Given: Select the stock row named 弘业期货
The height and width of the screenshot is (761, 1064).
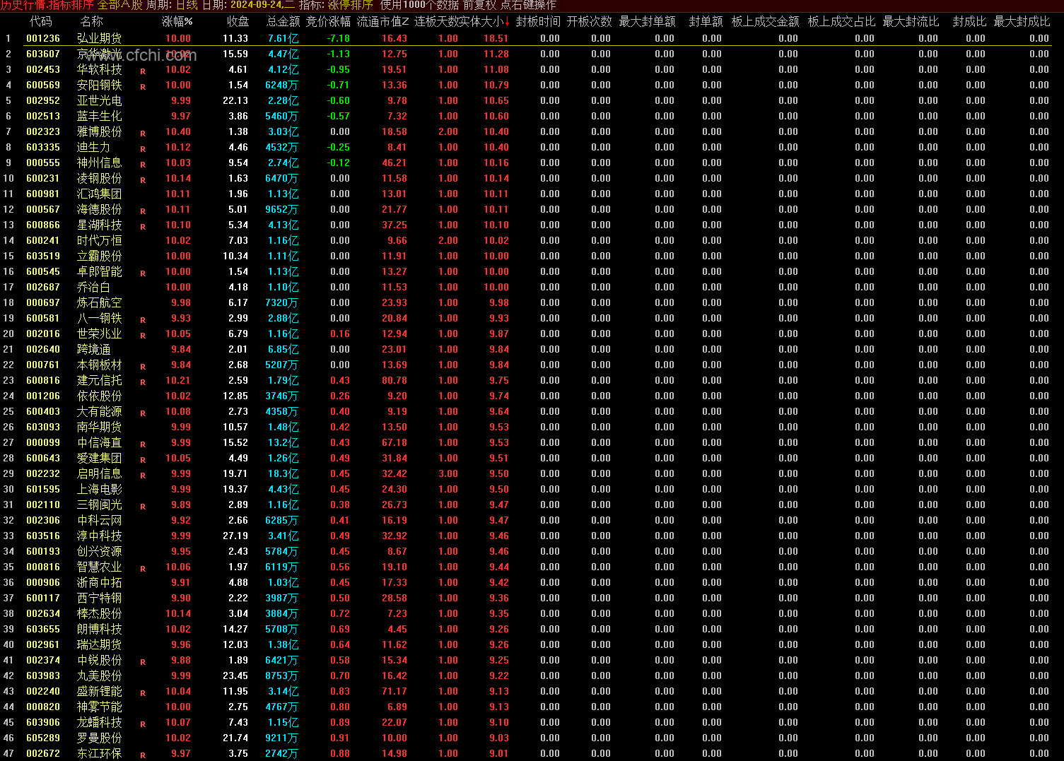Looking at the screenshot, I should 526,38.
